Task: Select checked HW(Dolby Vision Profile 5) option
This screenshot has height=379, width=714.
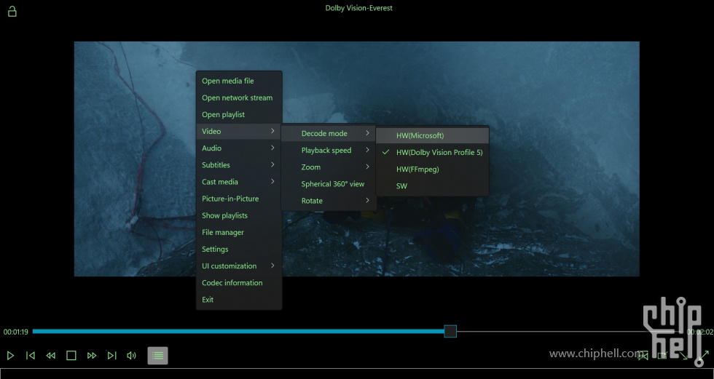Action: point(433,152)
